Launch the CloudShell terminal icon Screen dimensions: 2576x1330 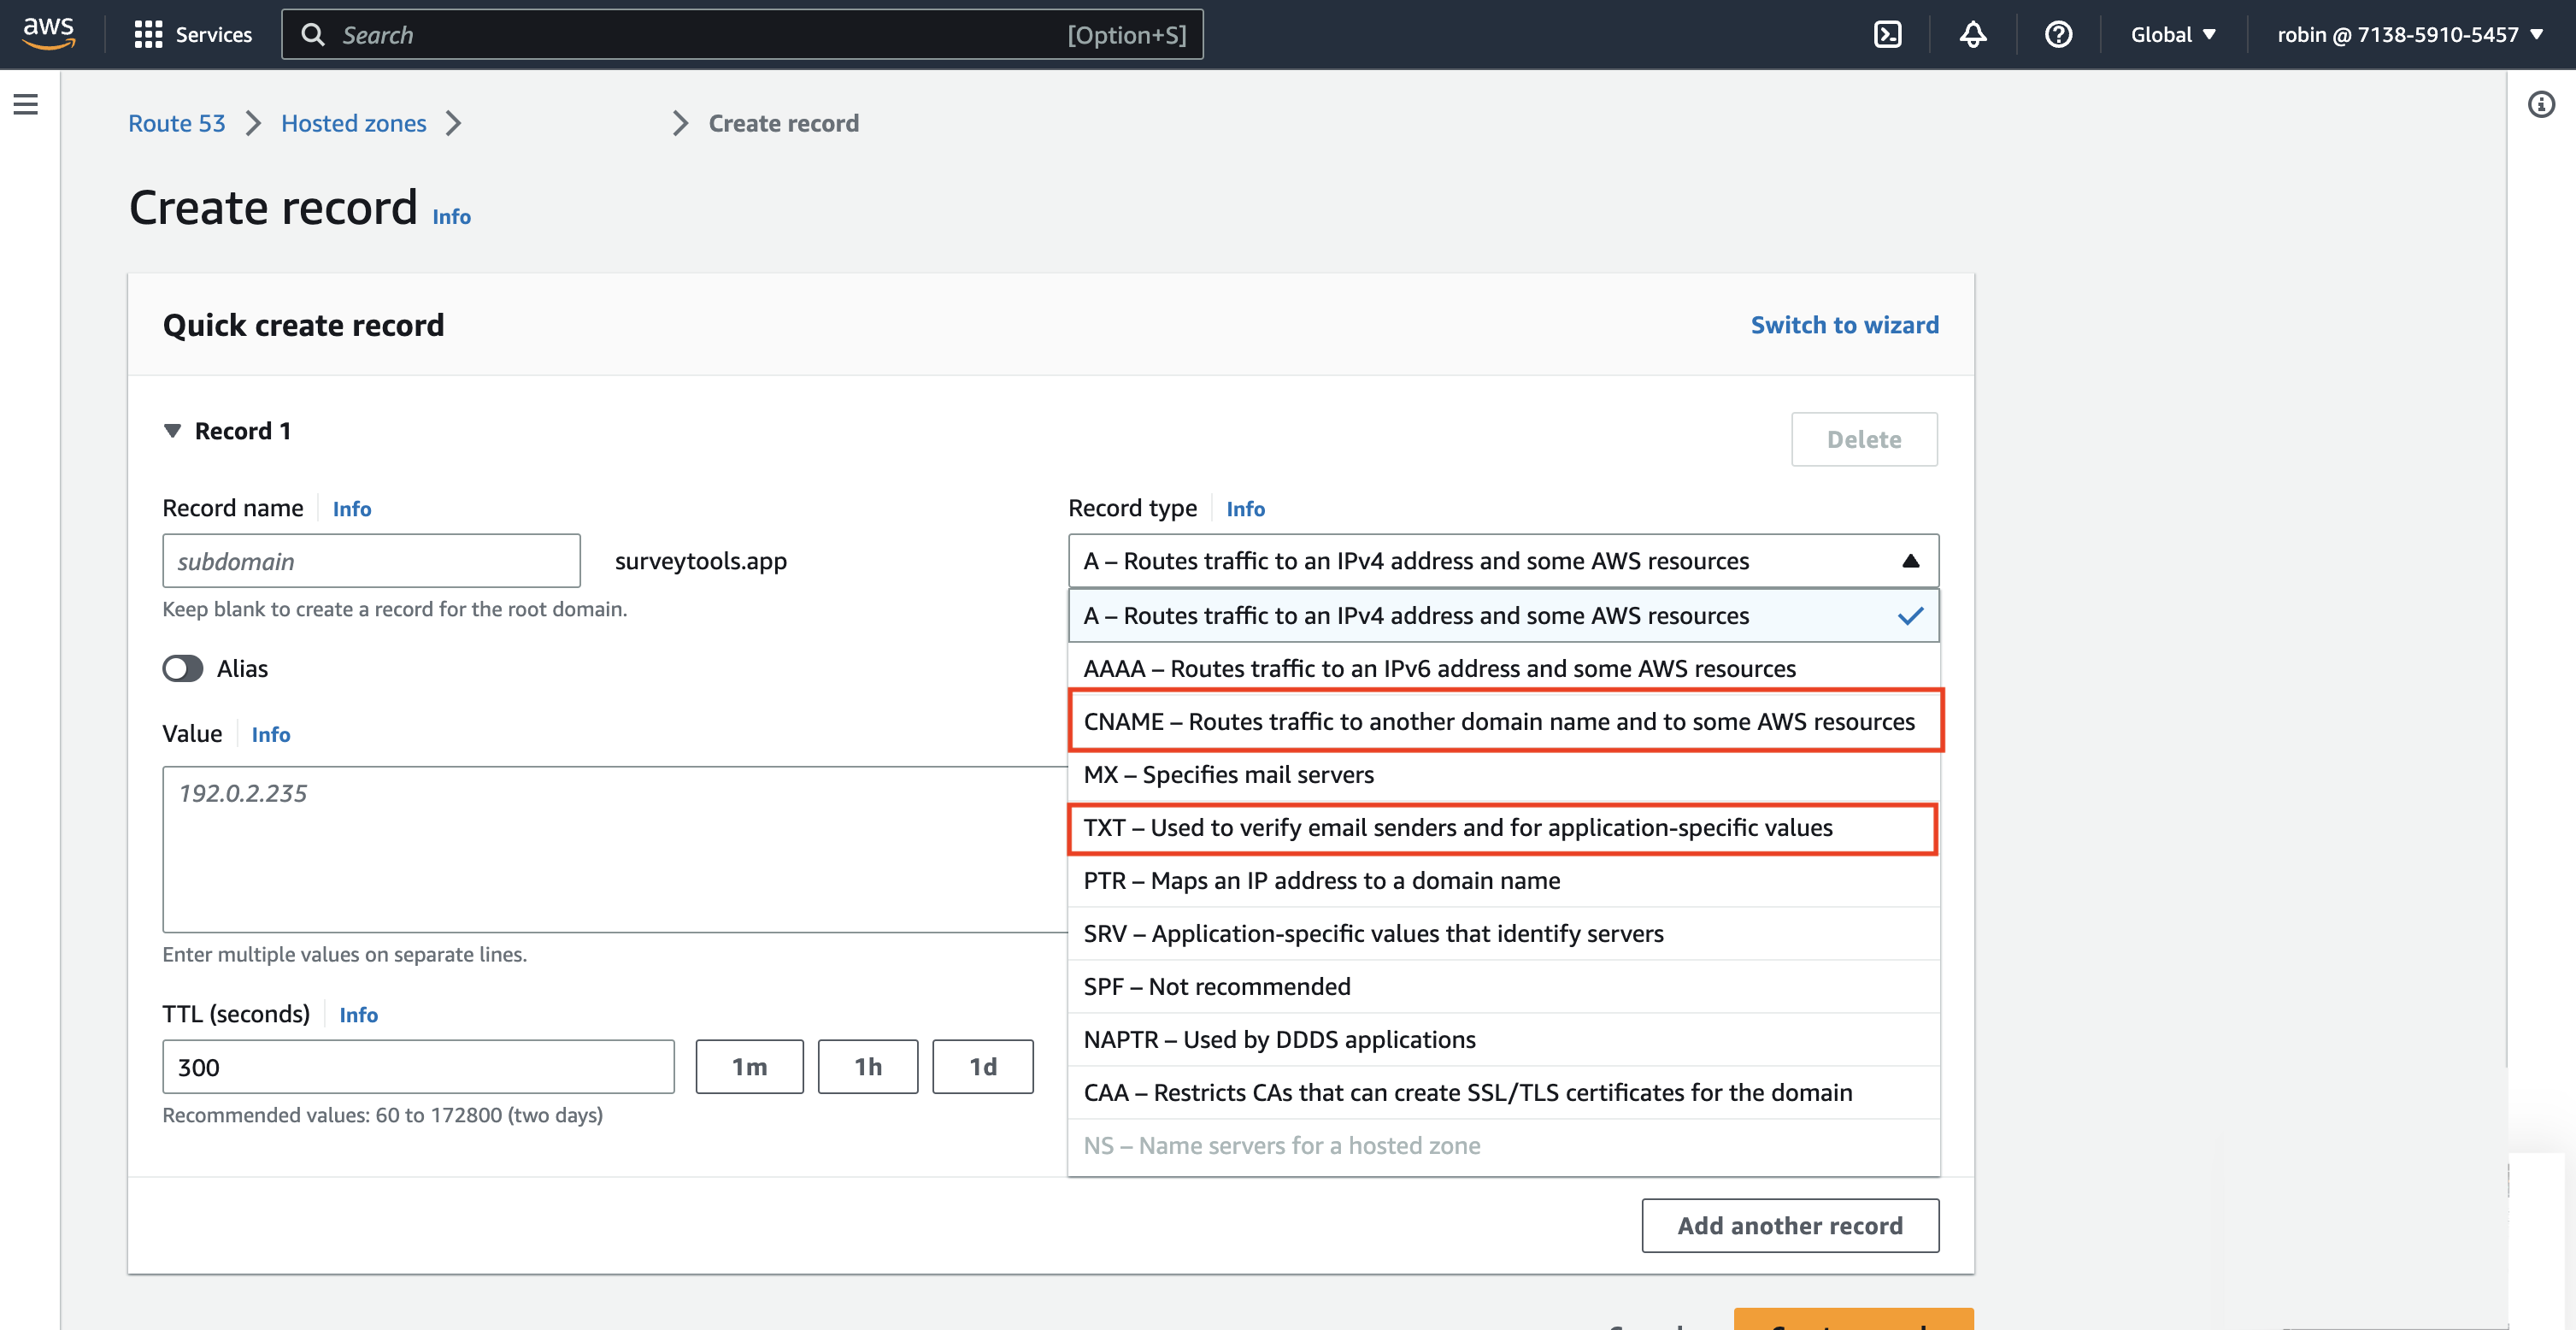pos(1887,35)
